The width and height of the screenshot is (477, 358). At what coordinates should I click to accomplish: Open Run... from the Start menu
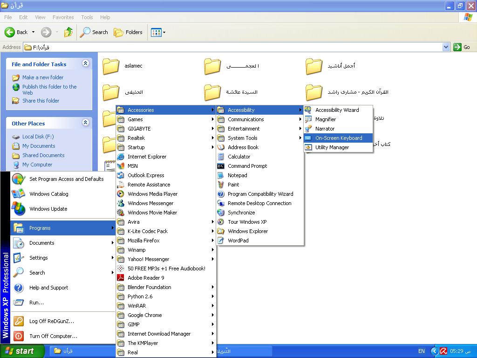tap(63, 303)
